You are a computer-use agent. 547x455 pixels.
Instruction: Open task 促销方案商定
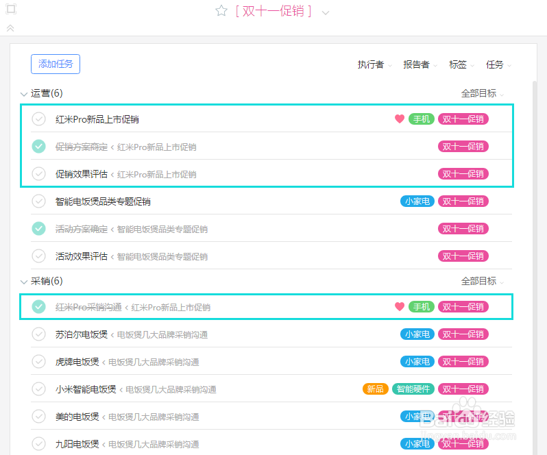click(x=82, y=147)
